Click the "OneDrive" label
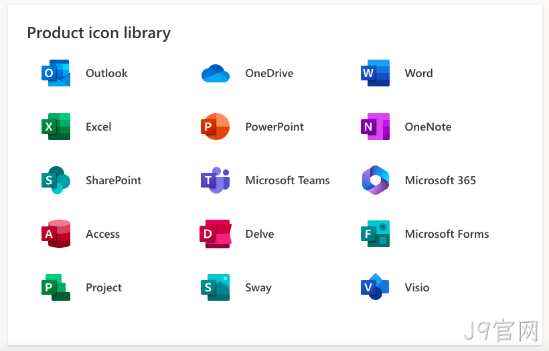Viewport: 549px width, 351px height. tap(269, 73)
